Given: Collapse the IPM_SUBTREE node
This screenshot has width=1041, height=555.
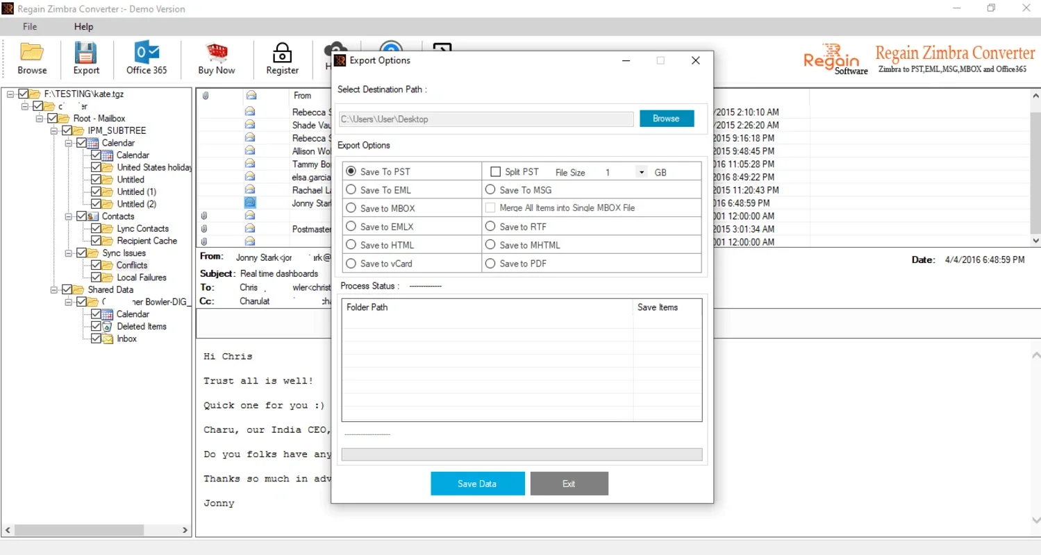Looking at the screenshot, I should coord(53,130).
